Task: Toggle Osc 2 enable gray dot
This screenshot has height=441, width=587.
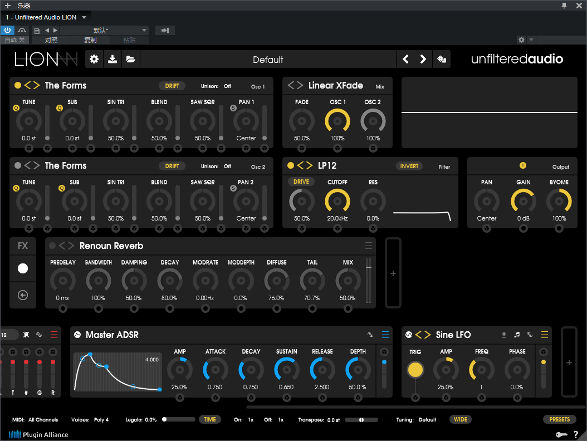Action: [x=18, y=165]
